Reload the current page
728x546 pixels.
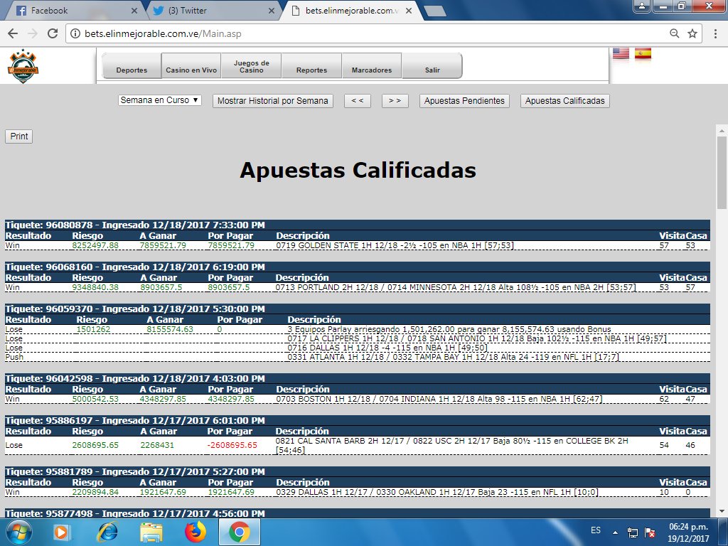[x=53, y=33]
